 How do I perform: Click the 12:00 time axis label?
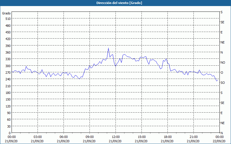click(115, 137)
